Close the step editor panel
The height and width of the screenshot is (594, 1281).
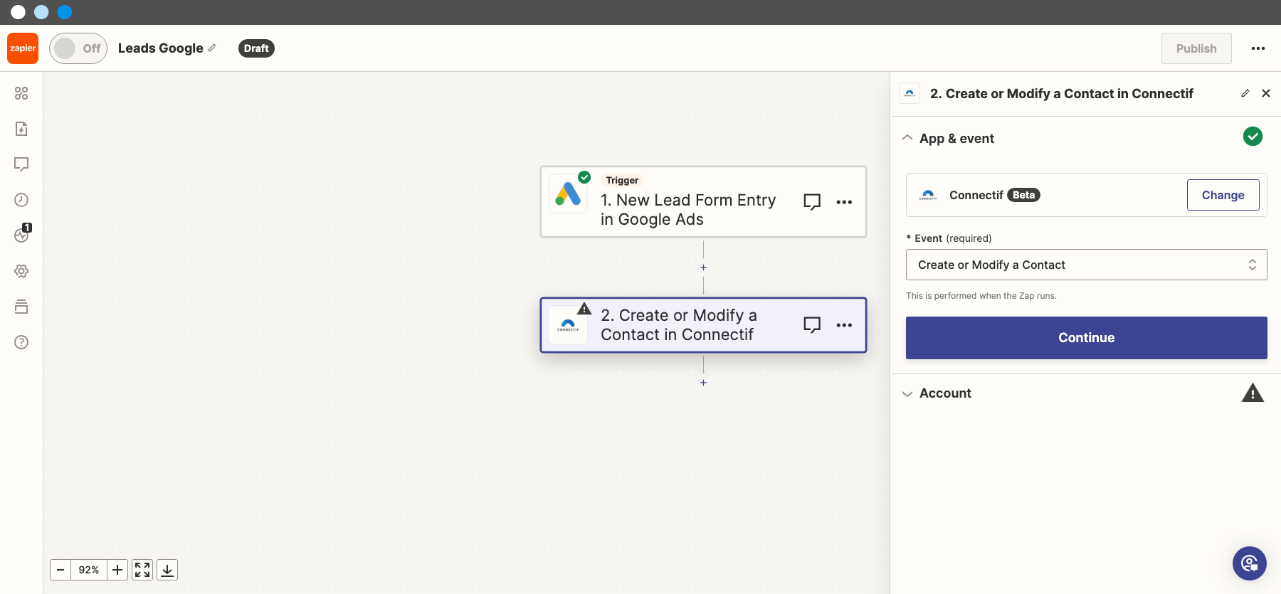1266,93
